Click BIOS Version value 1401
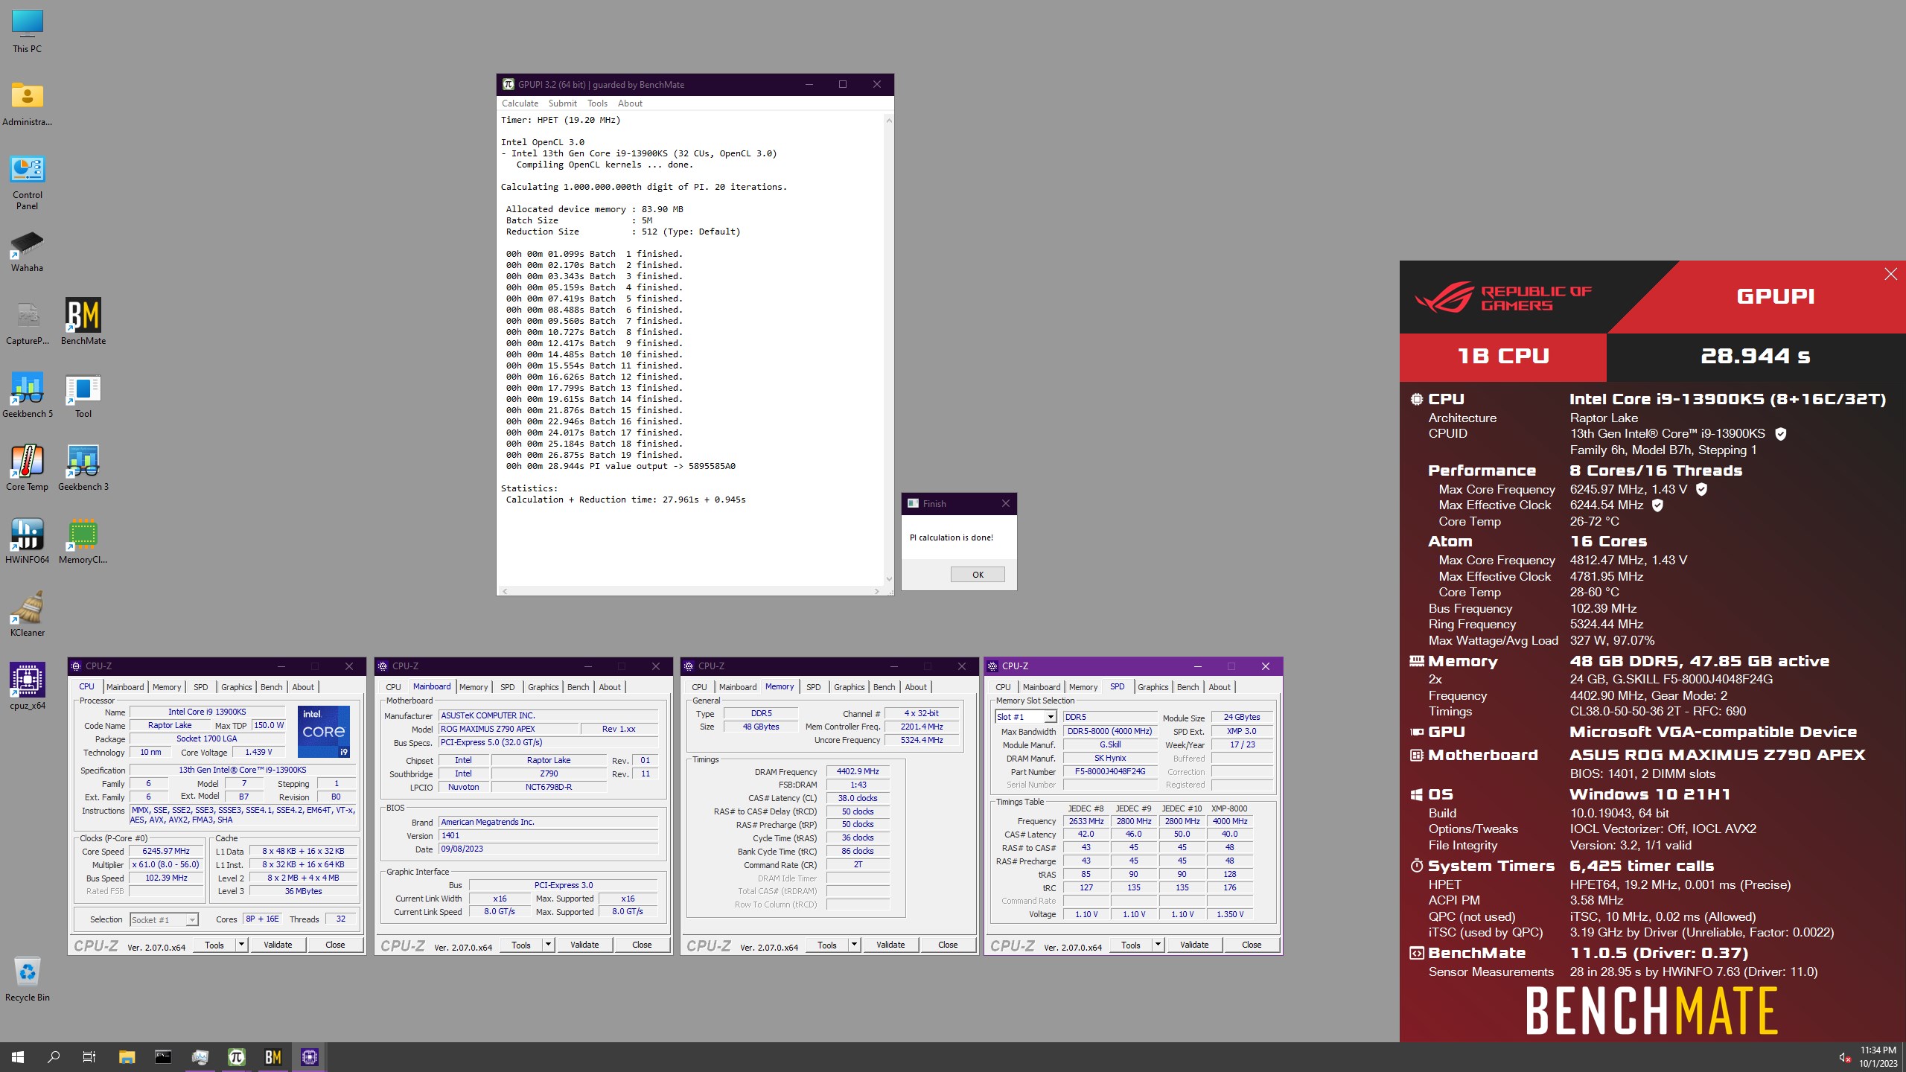1906x1072 pixels. pos(548,835)
